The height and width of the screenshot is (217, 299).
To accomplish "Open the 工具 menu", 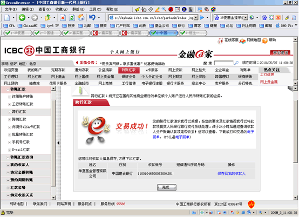I will [96, 9].
